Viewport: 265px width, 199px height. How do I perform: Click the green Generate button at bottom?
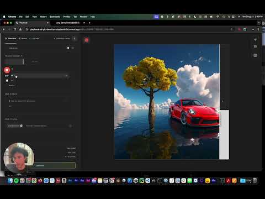[55, 166]
